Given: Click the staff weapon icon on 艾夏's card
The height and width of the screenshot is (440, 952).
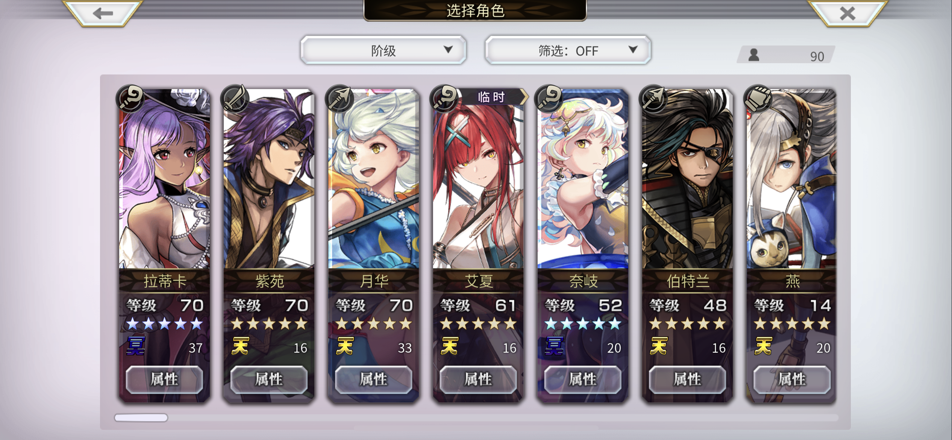Looking at the screenshot, I should click(444, 99).
